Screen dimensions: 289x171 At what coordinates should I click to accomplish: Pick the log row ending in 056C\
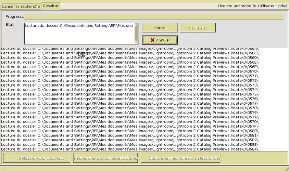(x=129, y=53)
